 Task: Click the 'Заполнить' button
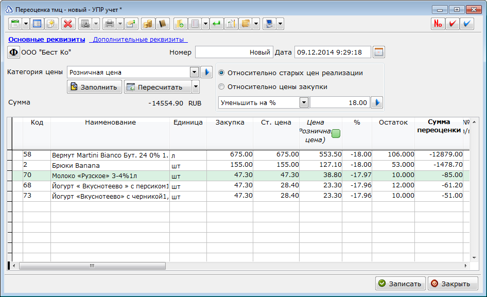(x=94, y=87)
